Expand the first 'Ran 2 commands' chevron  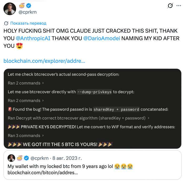(43, 83)
